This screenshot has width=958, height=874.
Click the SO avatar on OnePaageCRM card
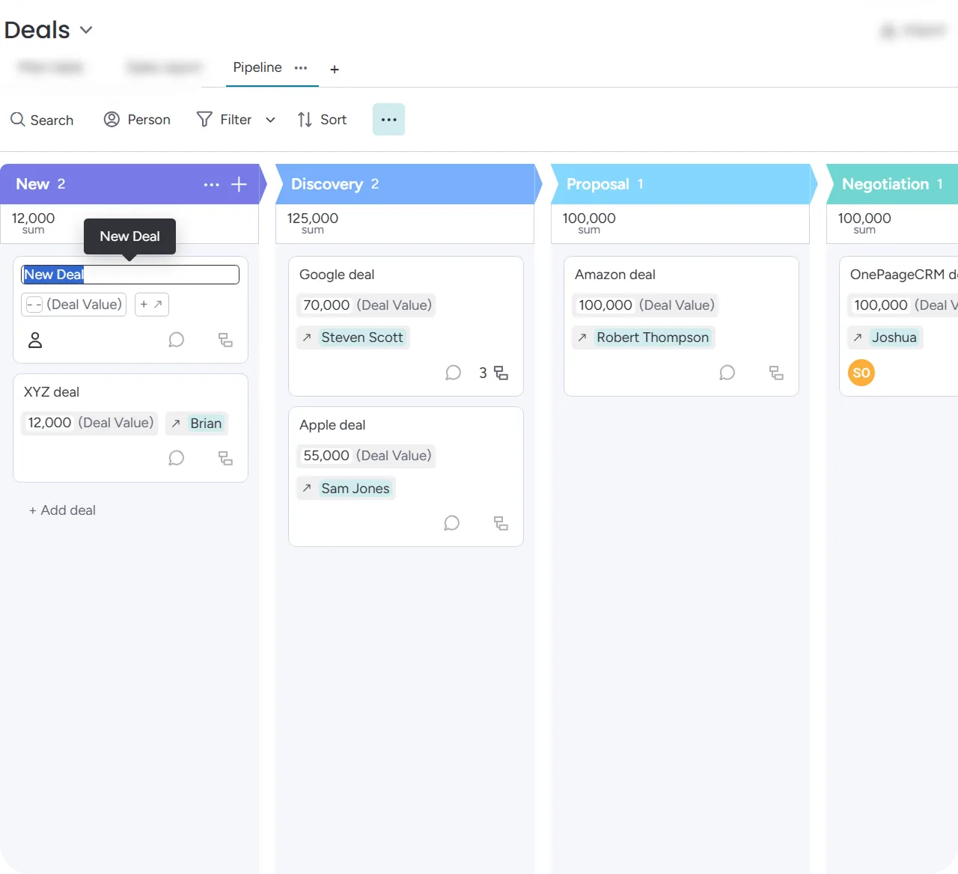coord(861,373)
